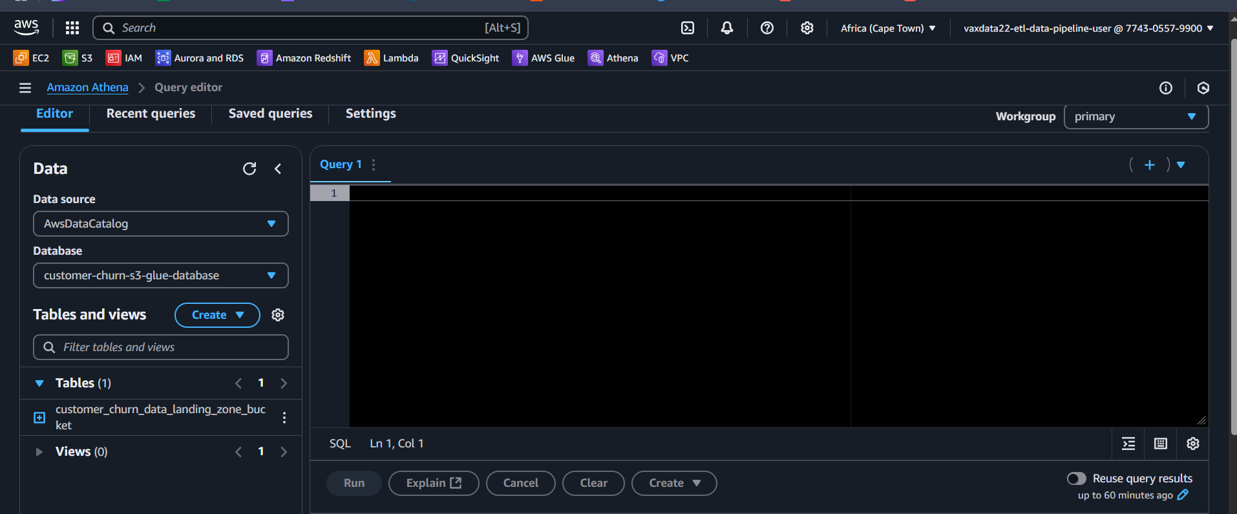Select the Query 1 tab
Screen dimensions: 1237x514
(341, 165)
